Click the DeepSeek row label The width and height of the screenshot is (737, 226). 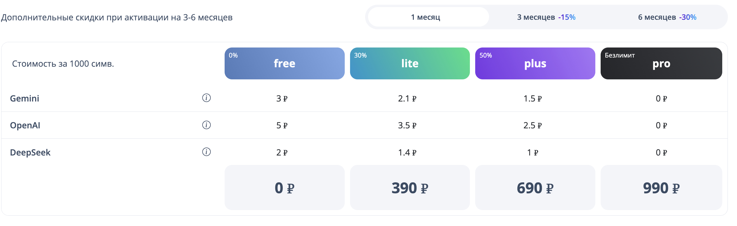(x=30, y=153)
